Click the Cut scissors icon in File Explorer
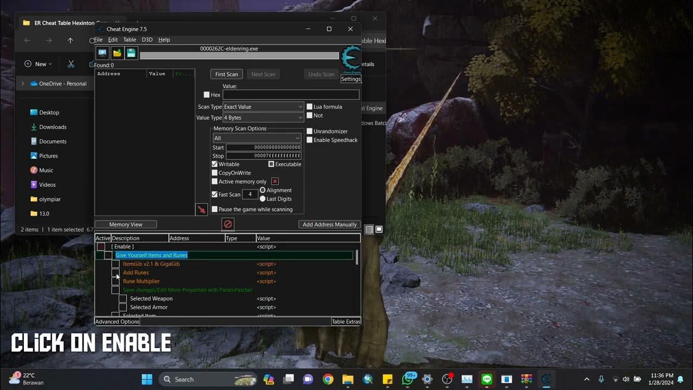This screenshot has width=693, height=390. point(71,64)
